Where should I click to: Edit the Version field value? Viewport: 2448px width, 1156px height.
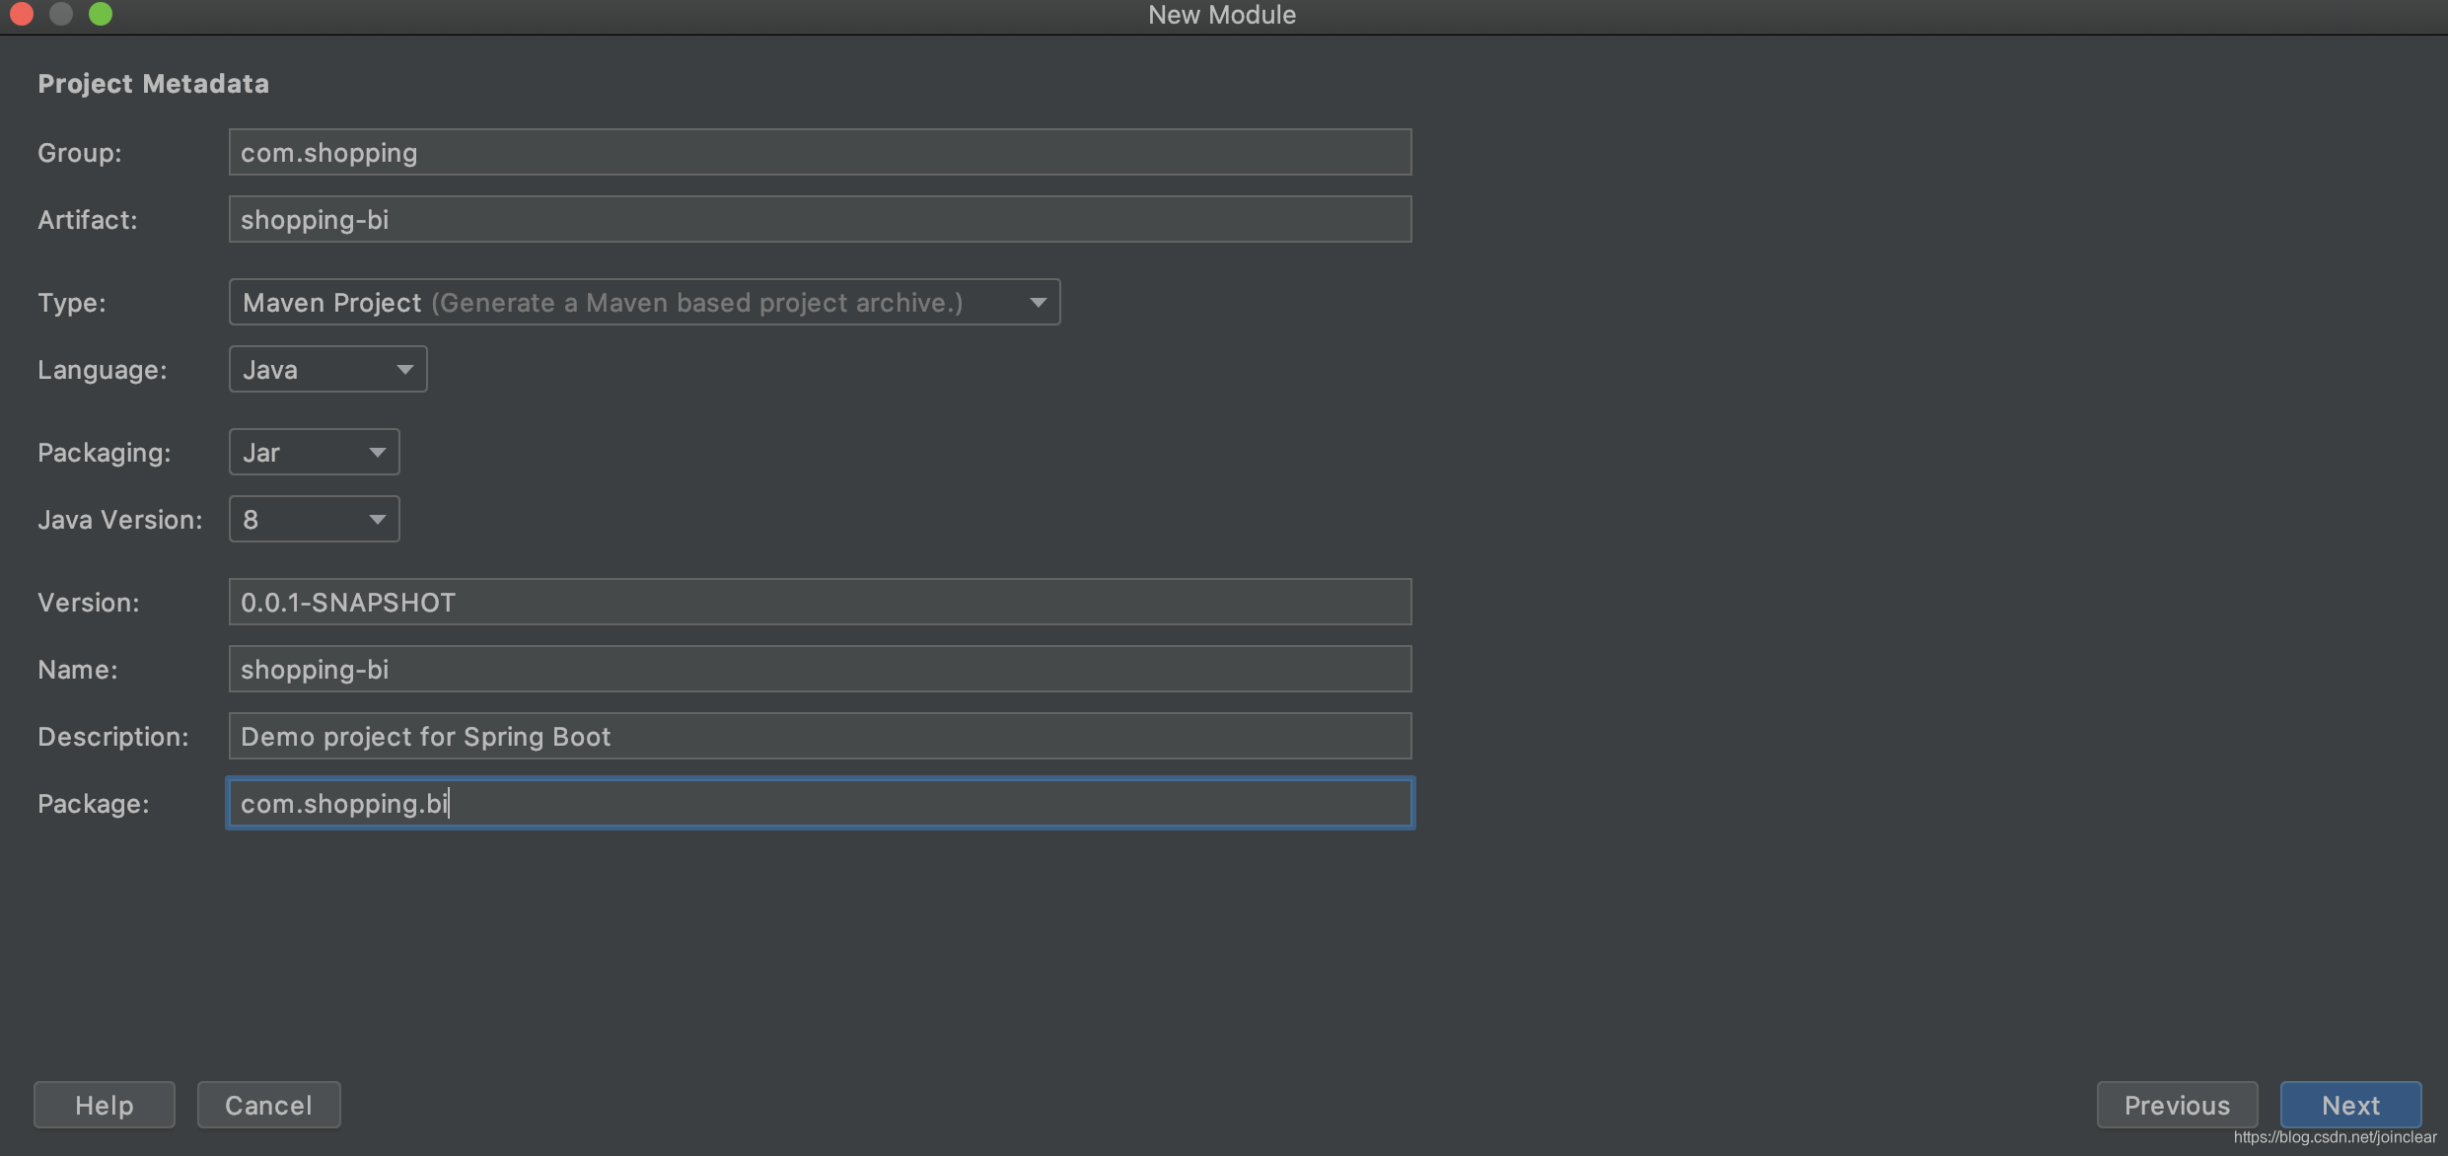click(818, 602)
